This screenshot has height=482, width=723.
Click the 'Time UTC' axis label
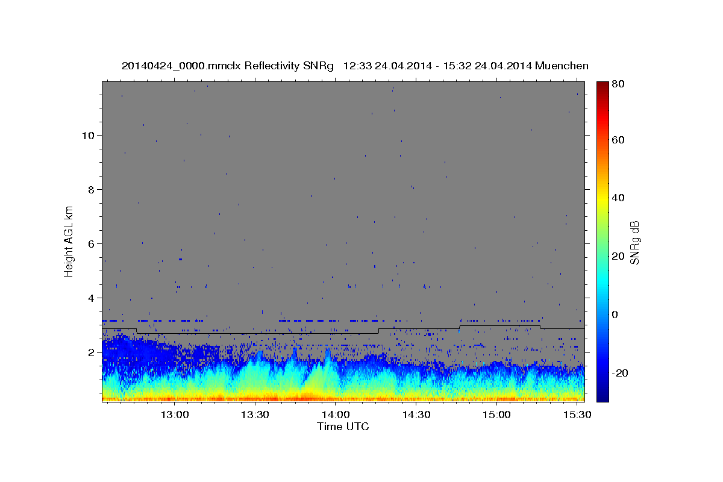click(x=343, y=427)
